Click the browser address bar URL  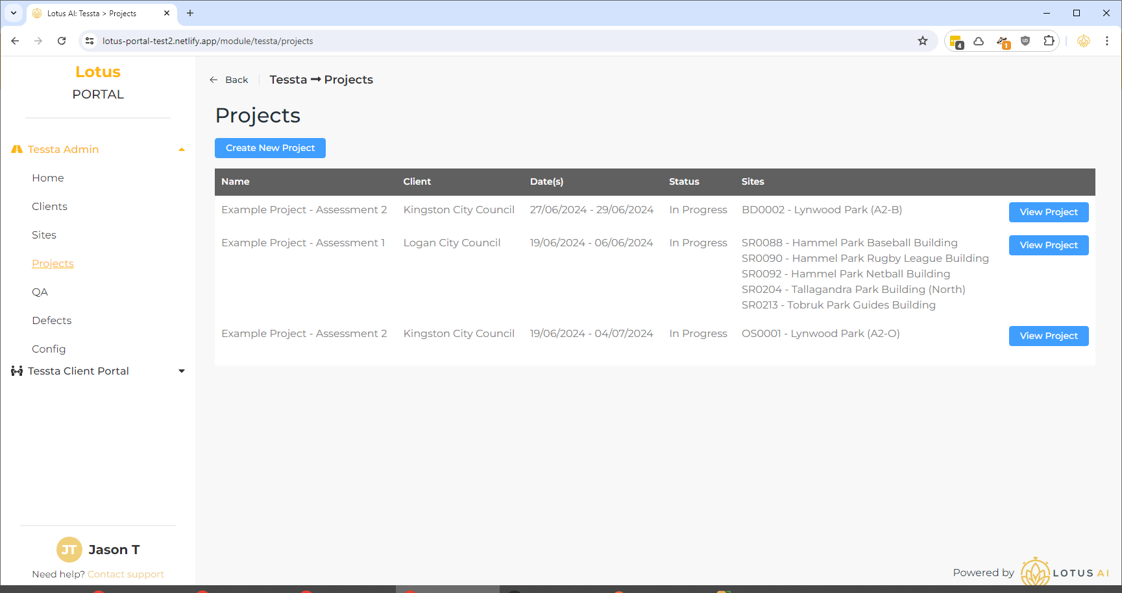[208, 41]
